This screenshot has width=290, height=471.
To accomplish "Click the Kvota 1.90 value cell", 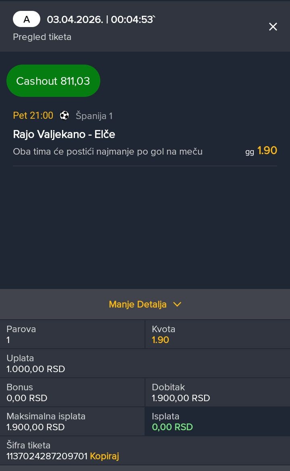I will pos(160,340).
